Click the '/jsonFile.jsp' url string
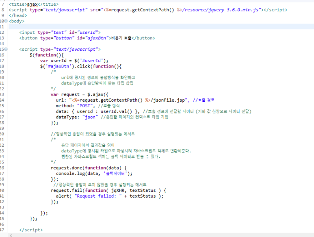Viewport: 314px width, 237px height. [x=169, y=100]
